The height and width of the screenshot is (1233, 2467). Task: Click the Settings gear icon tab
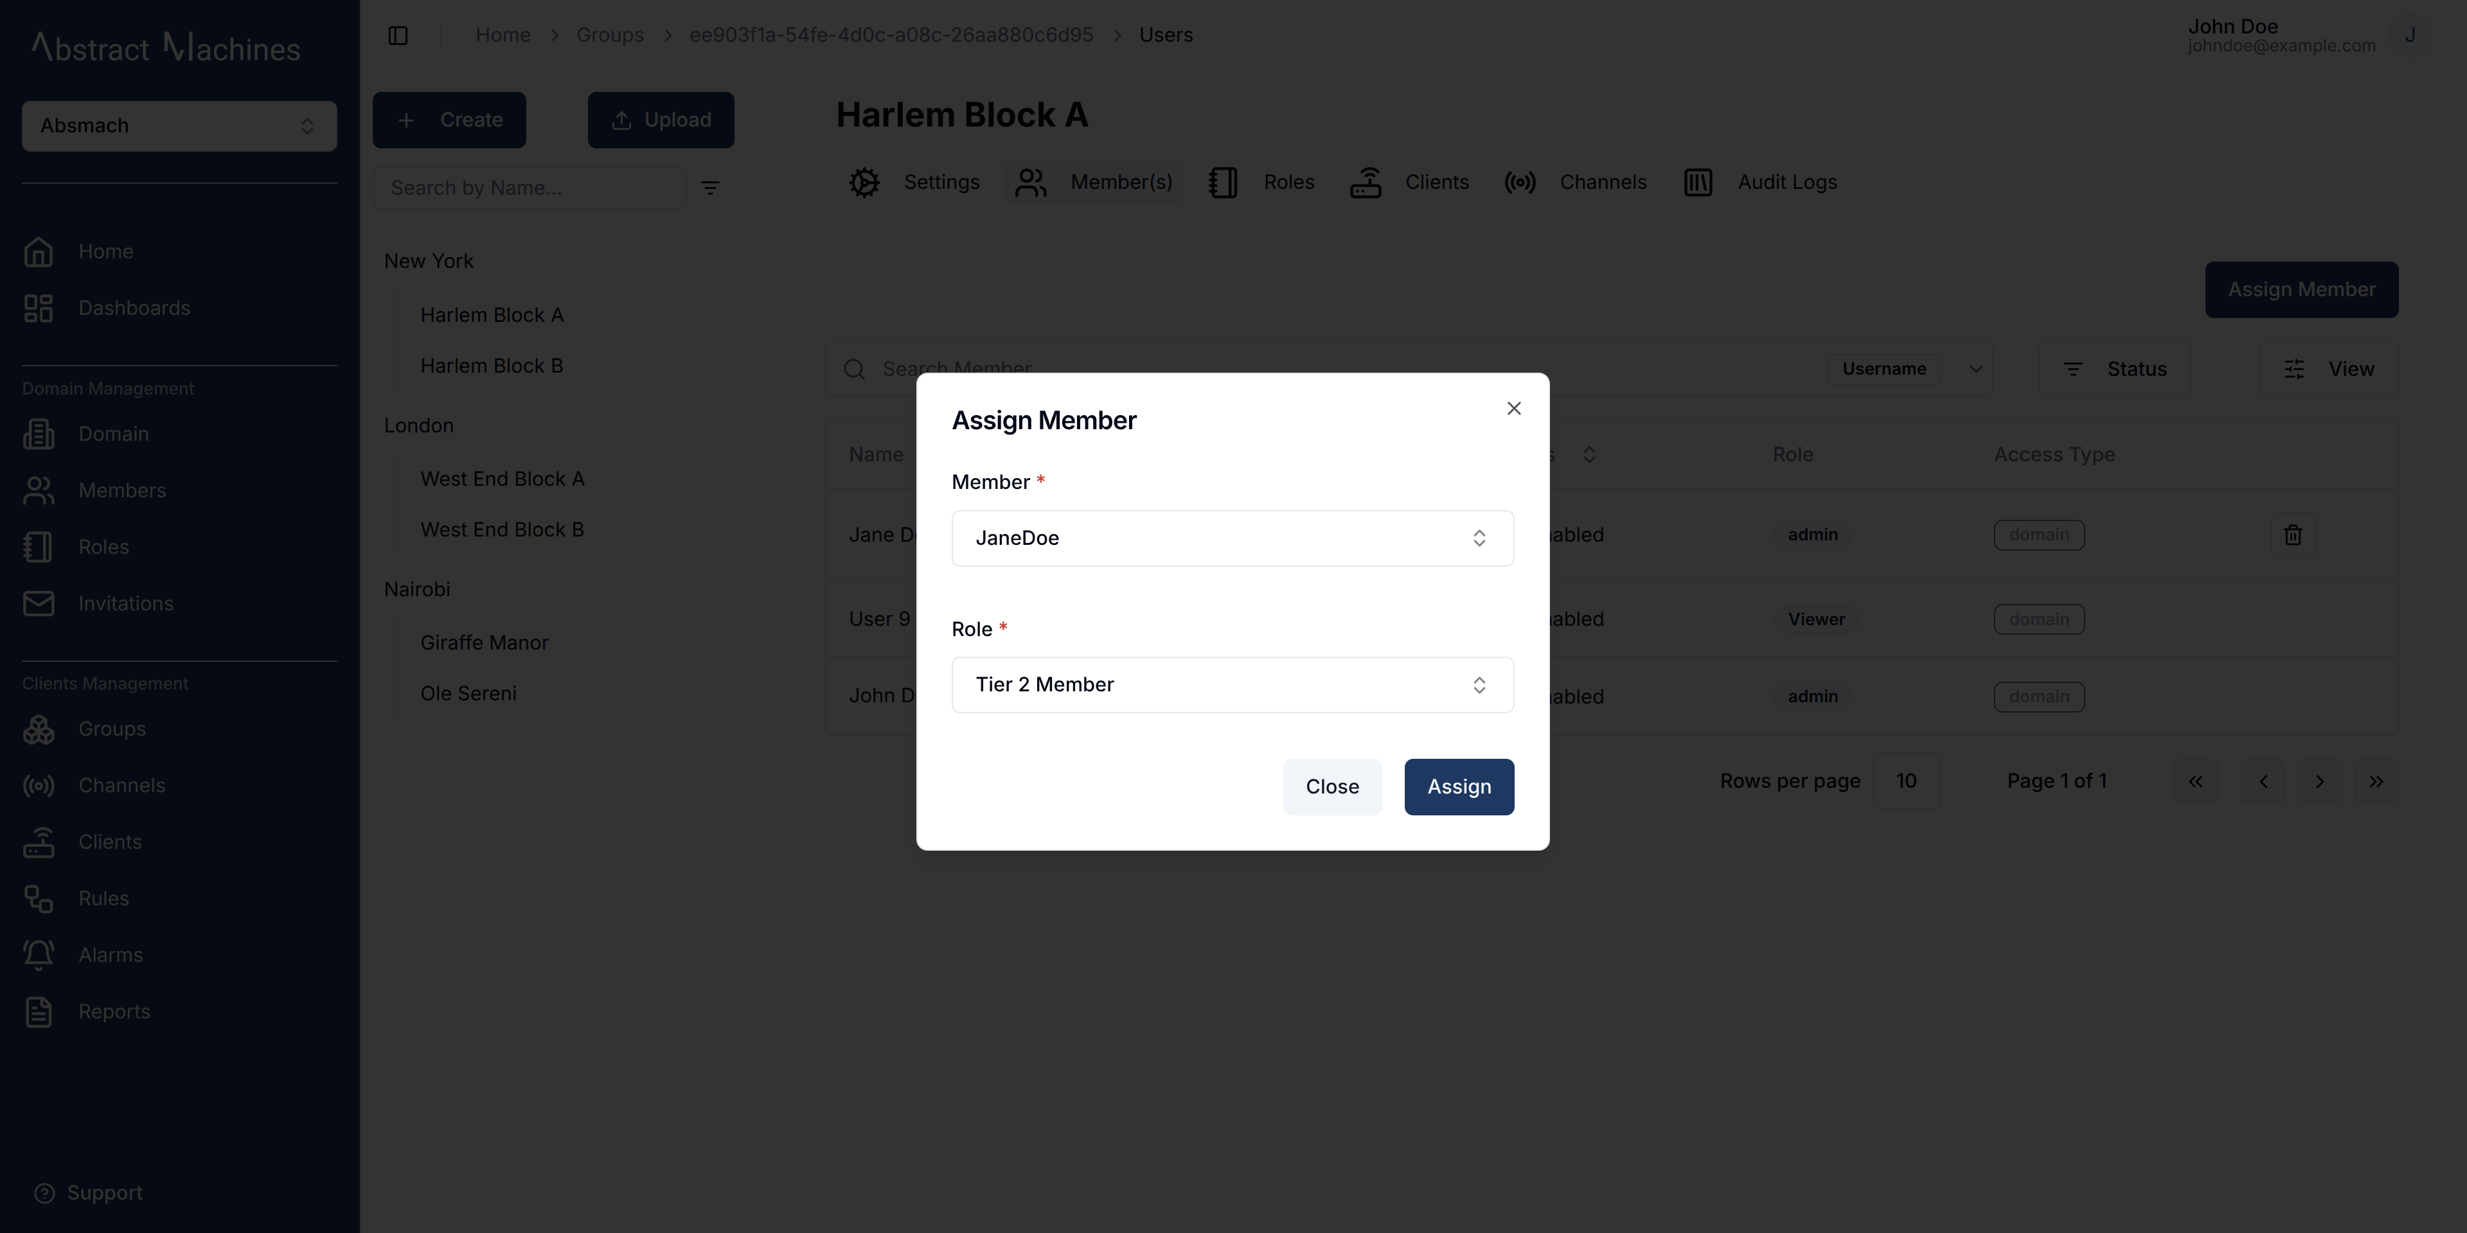[864, 182]
